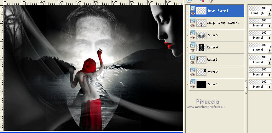
Task: Select thumbnail of Group - Group - Raster 6
Action: click(x=201, y=23)
